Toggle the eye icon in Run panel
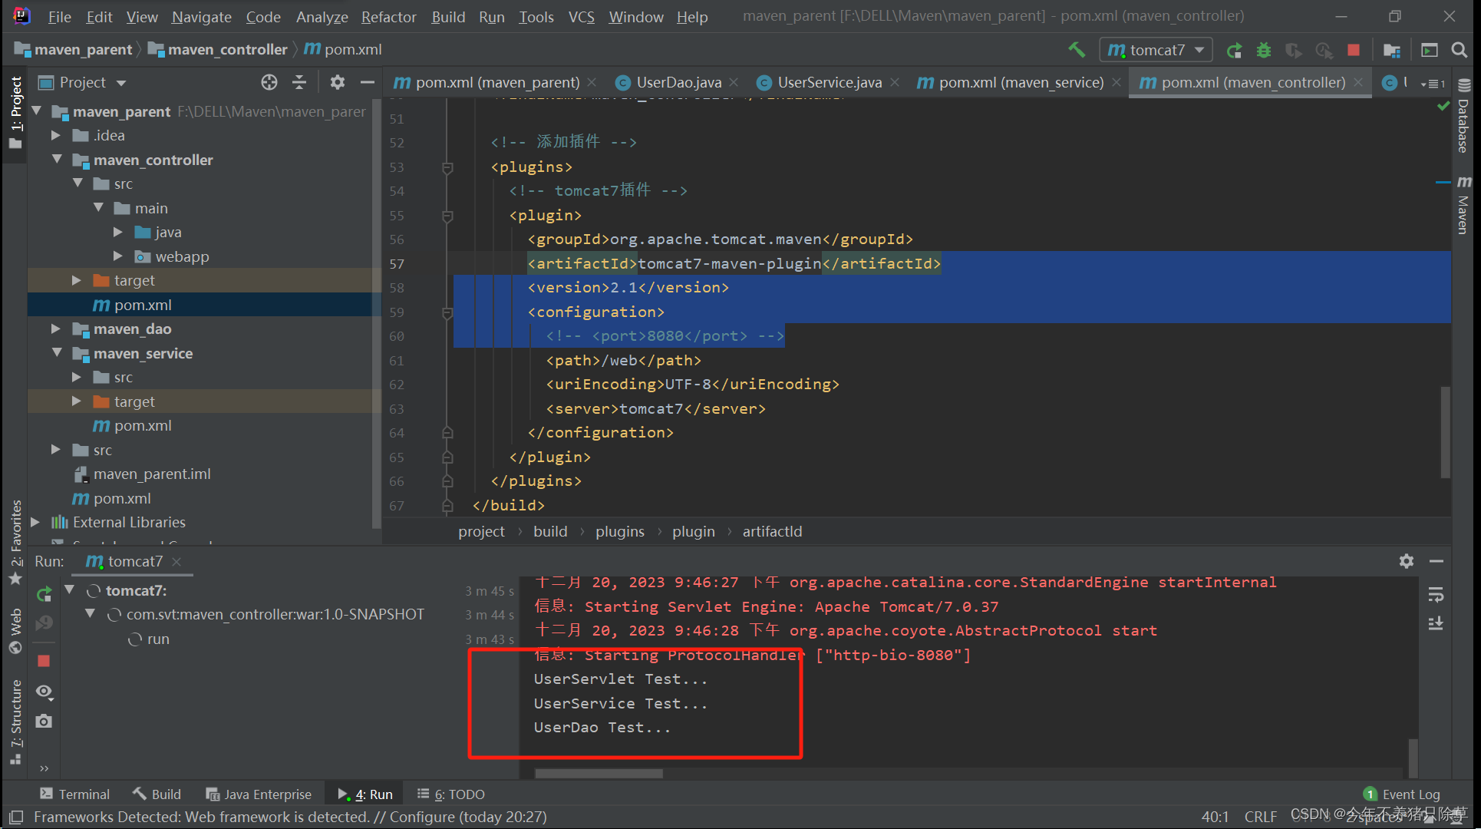 point(44,692)
